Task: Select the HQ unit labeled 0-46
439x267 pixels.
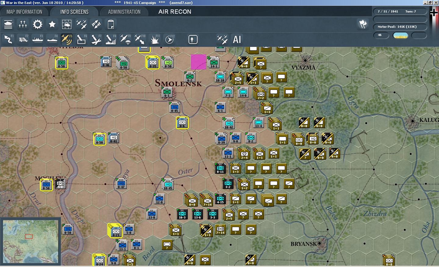Action: tap(106, 62)
